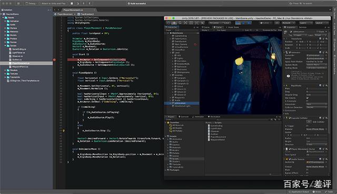Toggle JohnLemon object active checkbox

(291, 32)
